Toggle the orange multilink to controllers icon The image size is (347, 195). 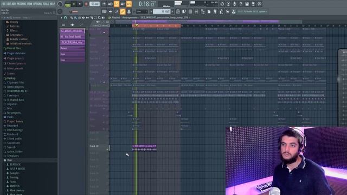click(123, 11)
